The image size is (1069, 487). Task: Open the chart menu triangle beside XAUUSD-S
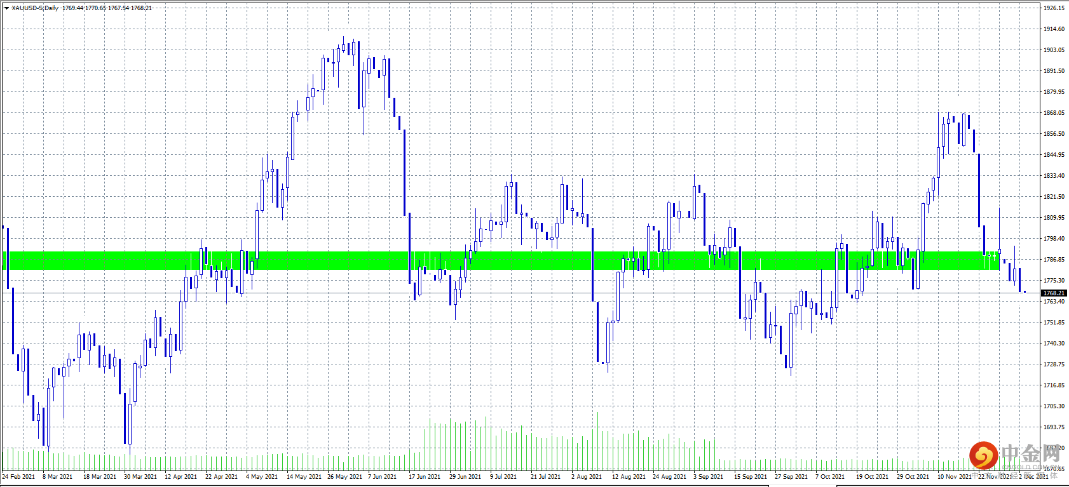pos(6,8)
